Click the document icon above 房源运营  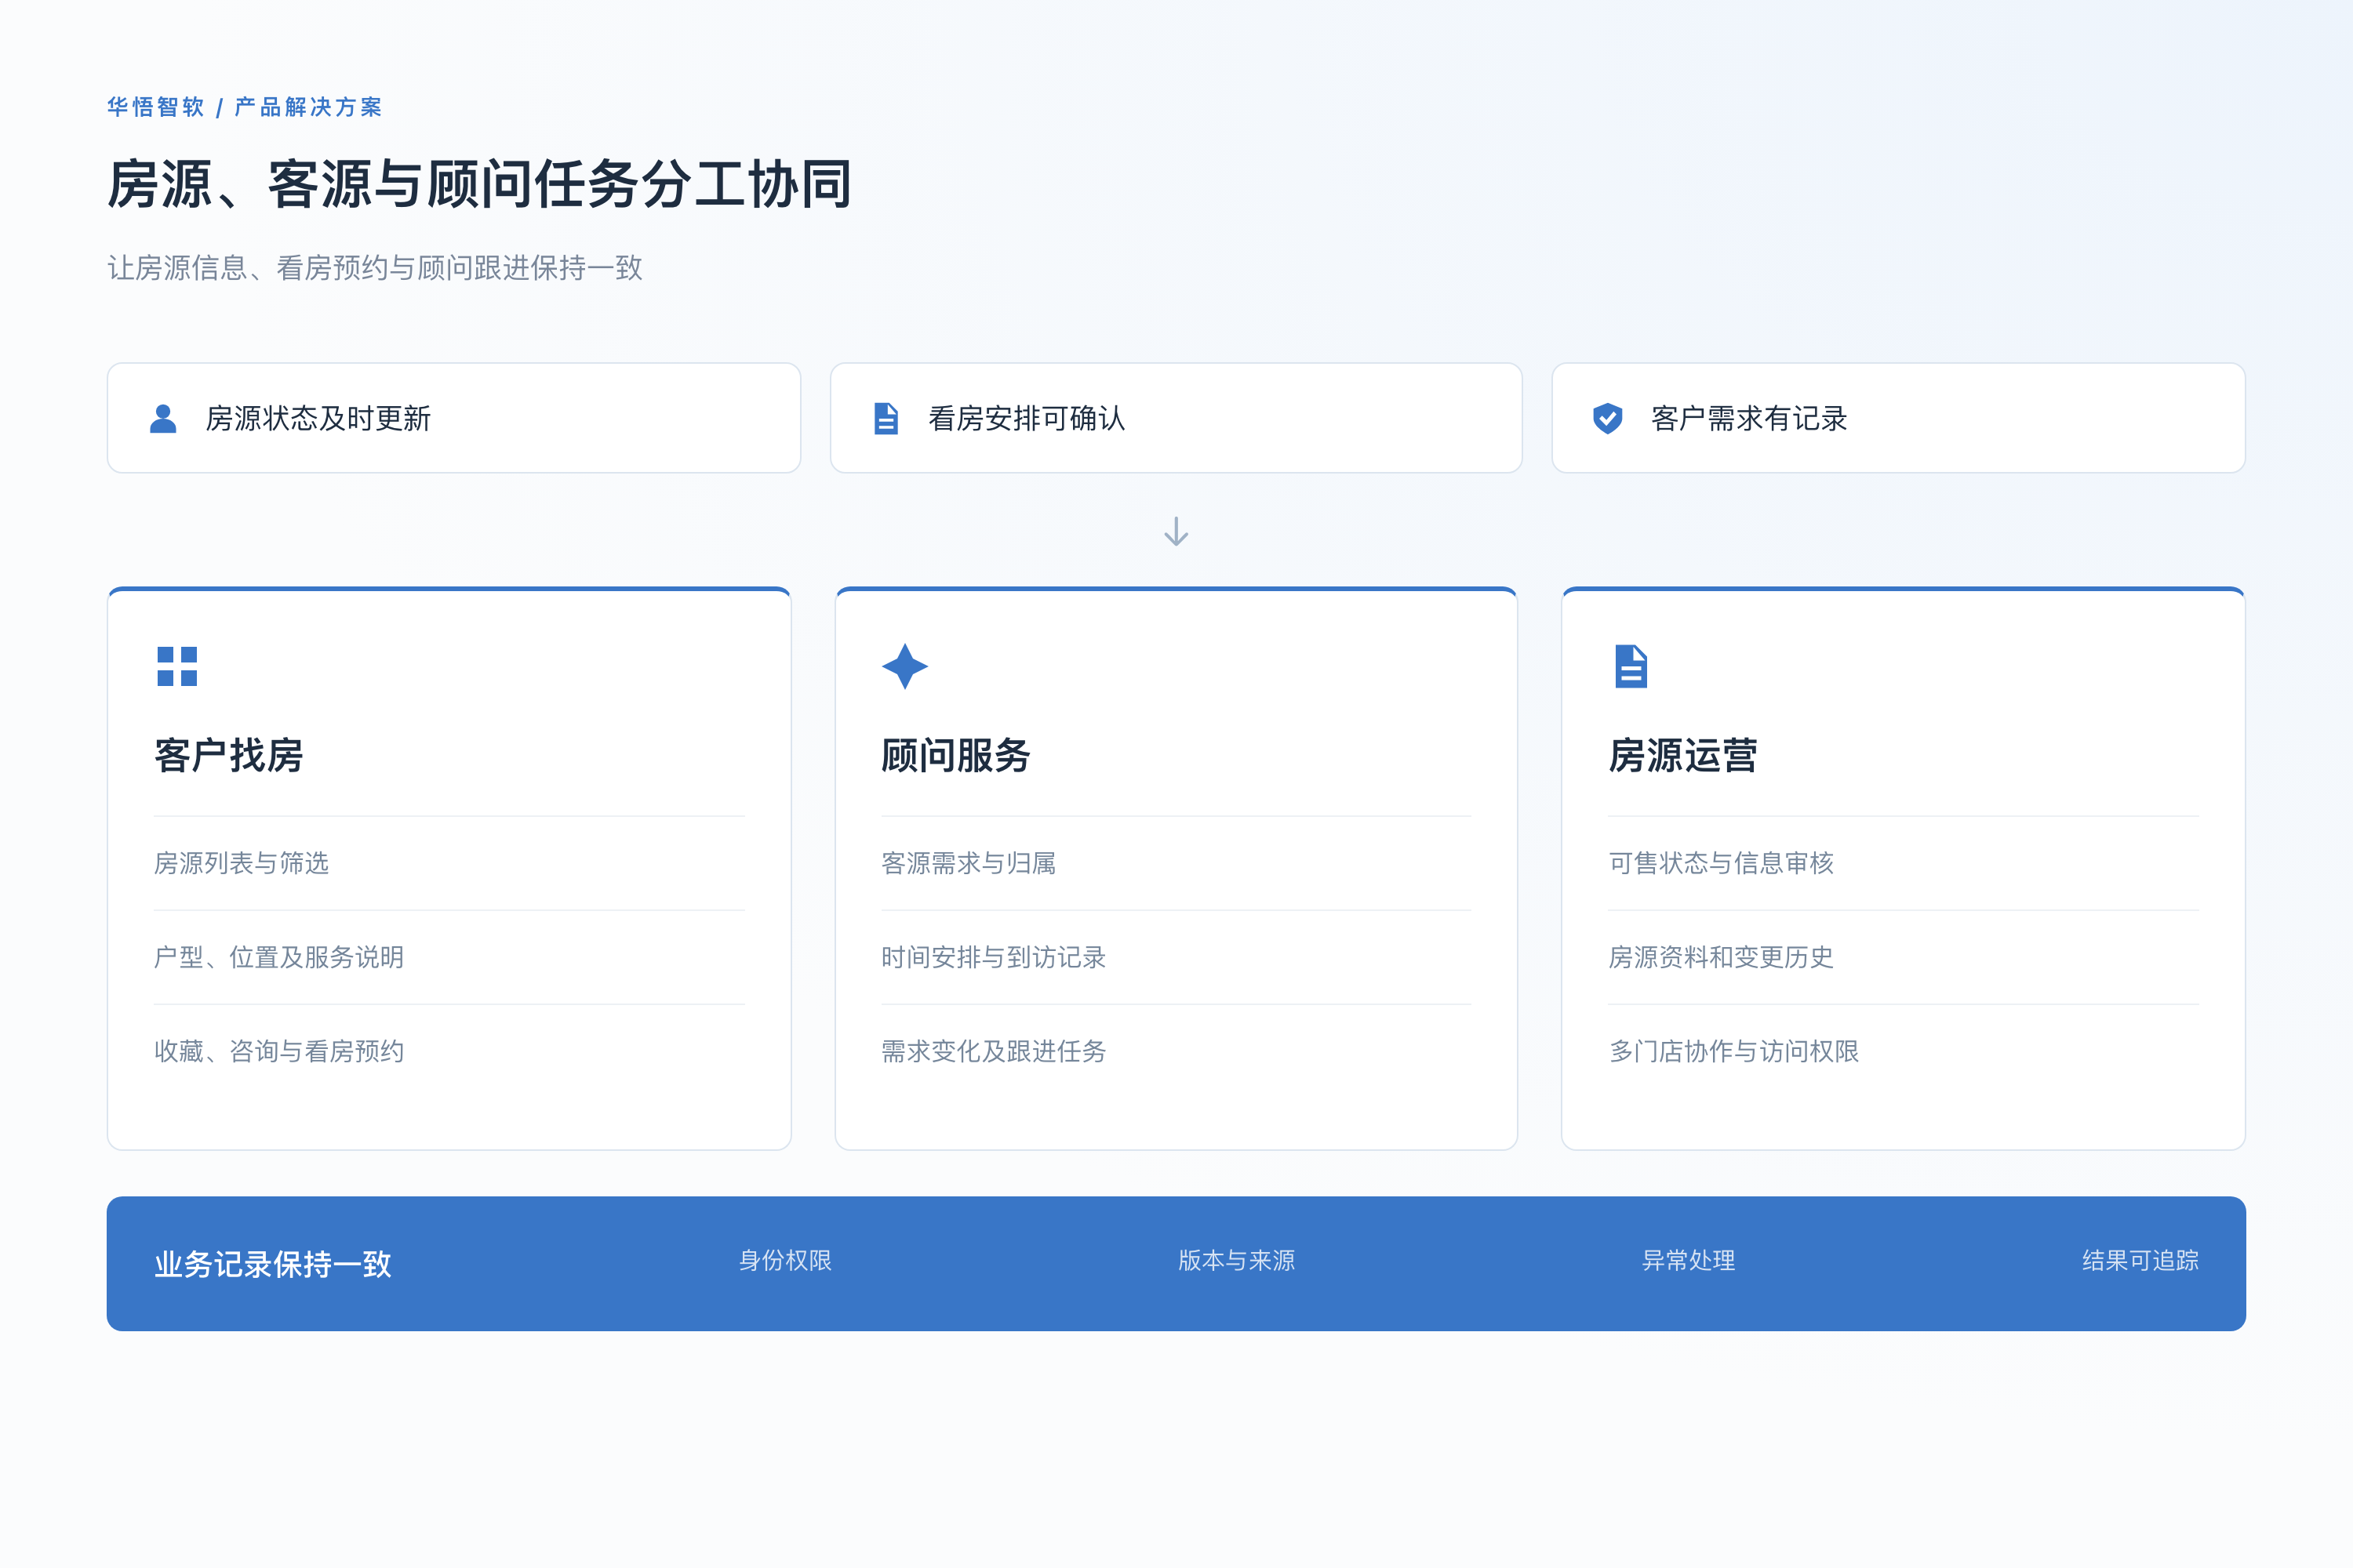pyautogui.click(x=1631, y=666)
